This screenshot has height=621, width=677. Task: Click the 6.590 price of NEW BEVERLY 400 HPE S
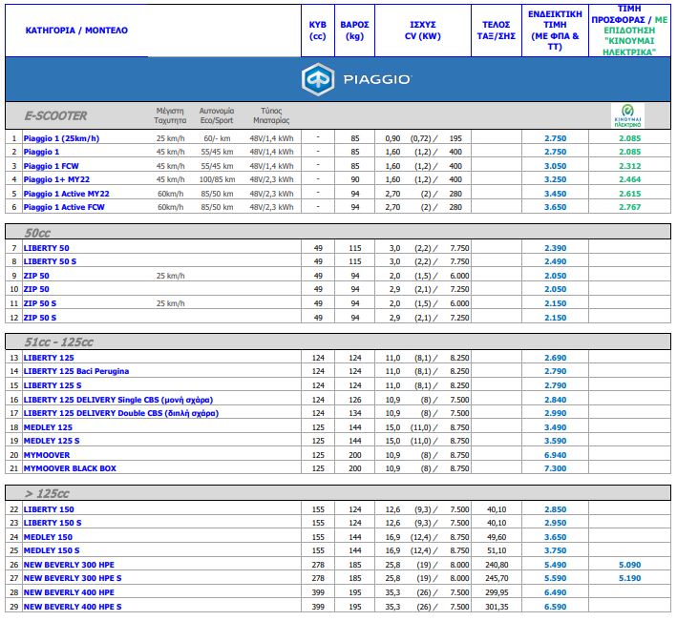555,607
